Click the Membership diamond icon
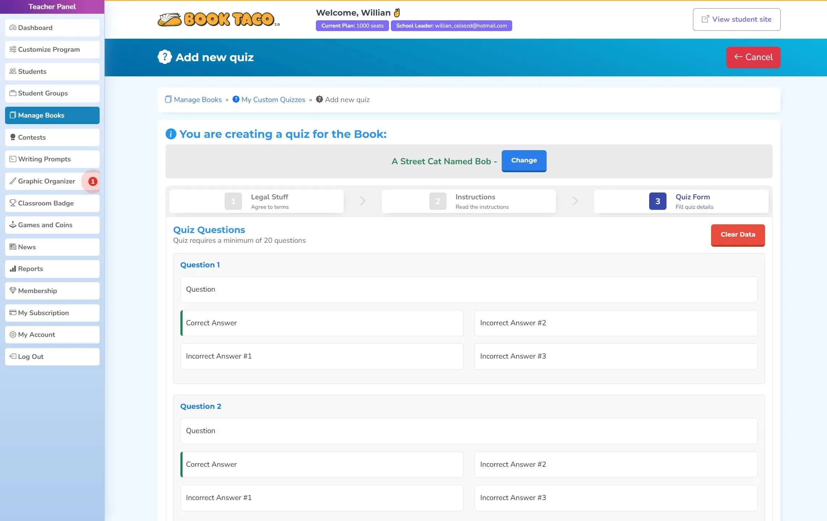 pos(13,291)
